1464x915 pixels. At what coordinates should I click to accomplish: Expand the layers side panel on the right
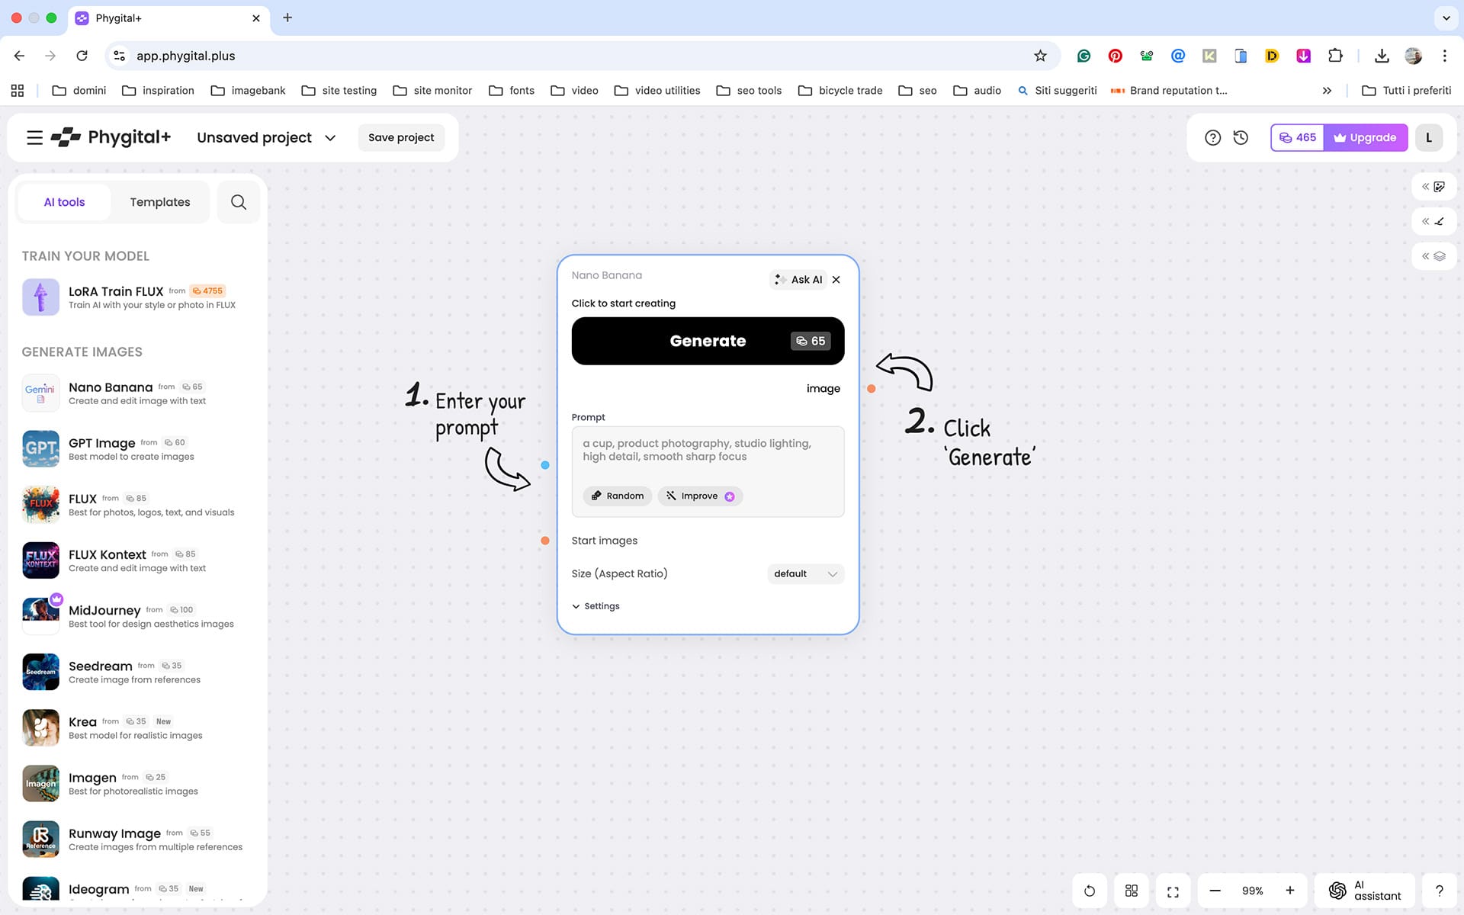click(1433, 256)
